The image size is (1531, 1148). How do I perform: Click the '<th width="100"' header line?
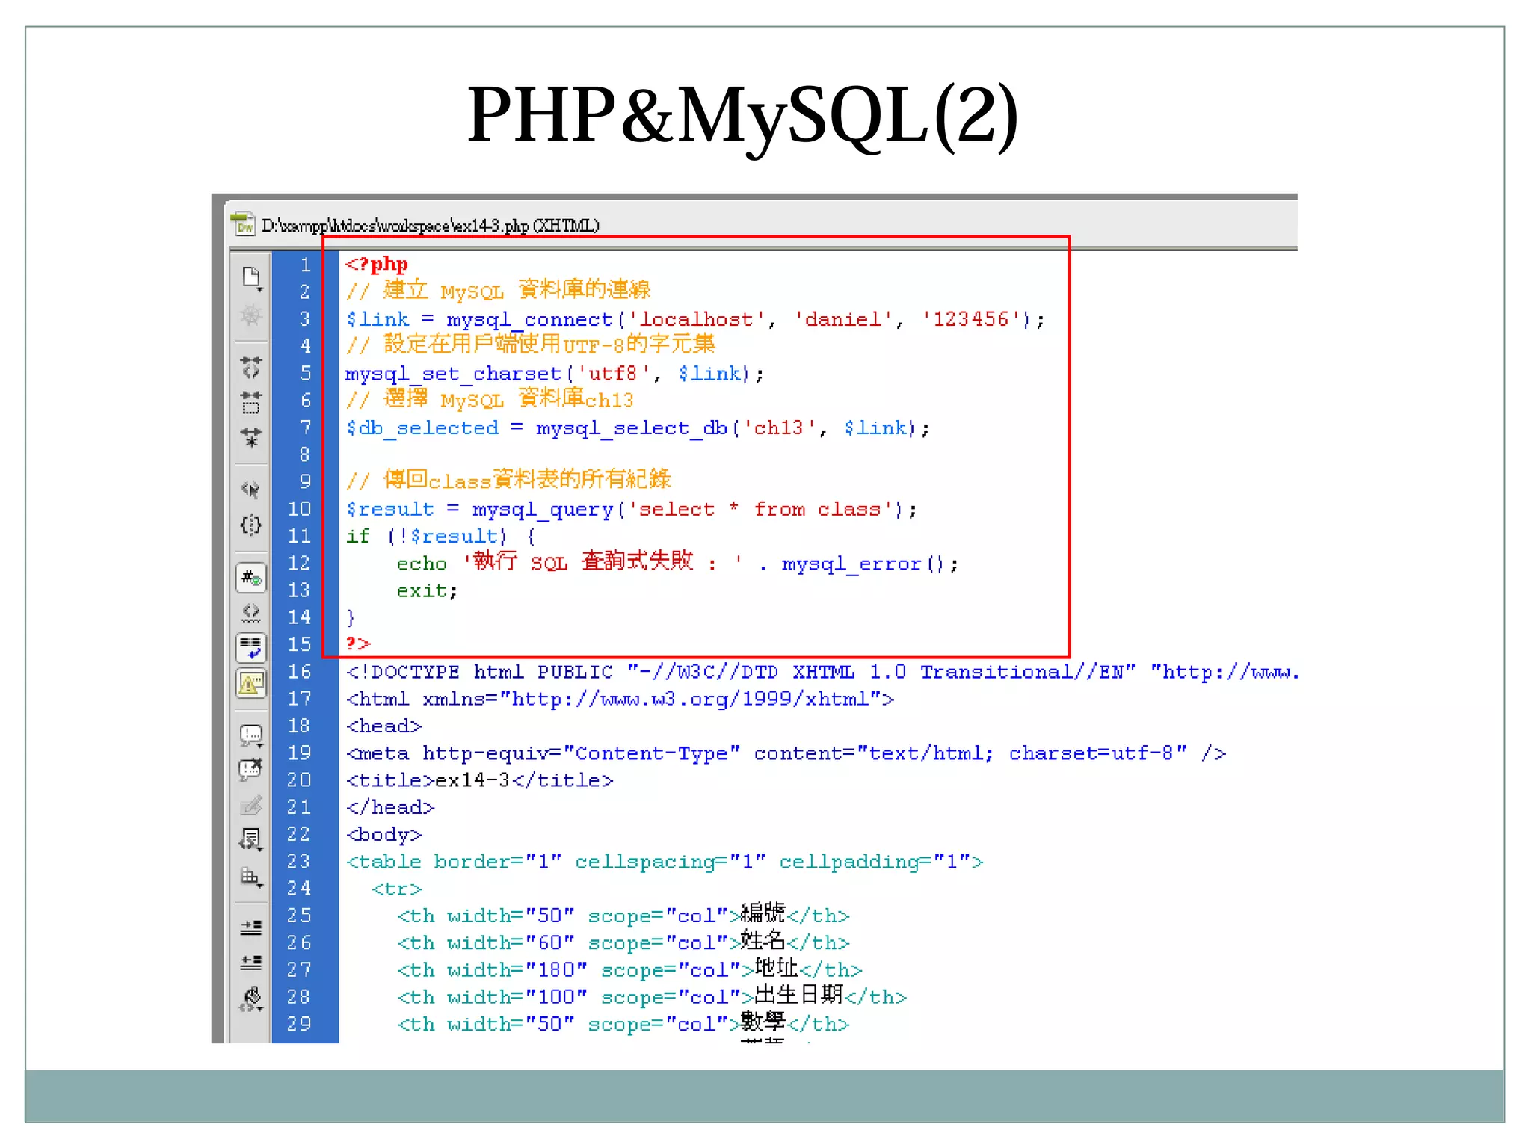tap(652, 996)
